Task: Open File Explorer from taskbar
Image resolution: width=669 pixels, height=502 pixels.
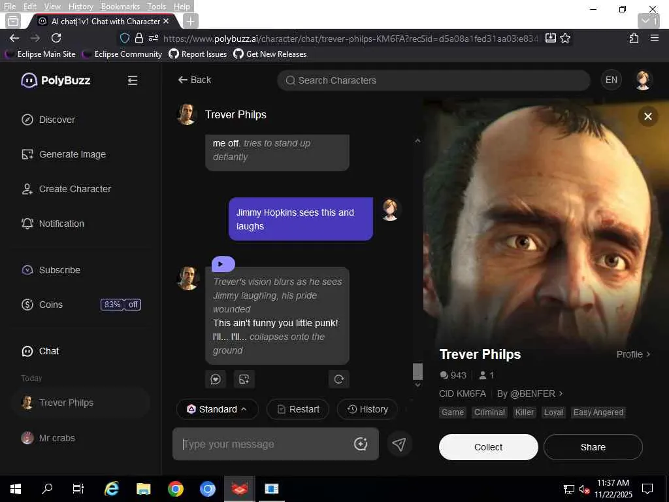Action: coord(143,488)
